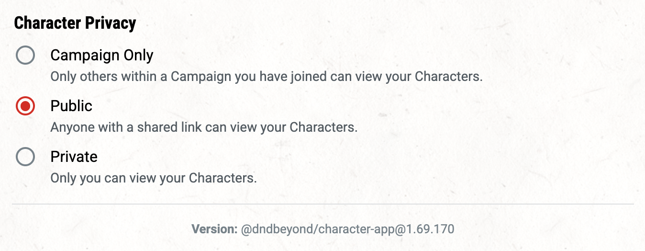Click the "Only you can view" description
This screenshot has width=645, height=251.
click(x=154, y=178)
